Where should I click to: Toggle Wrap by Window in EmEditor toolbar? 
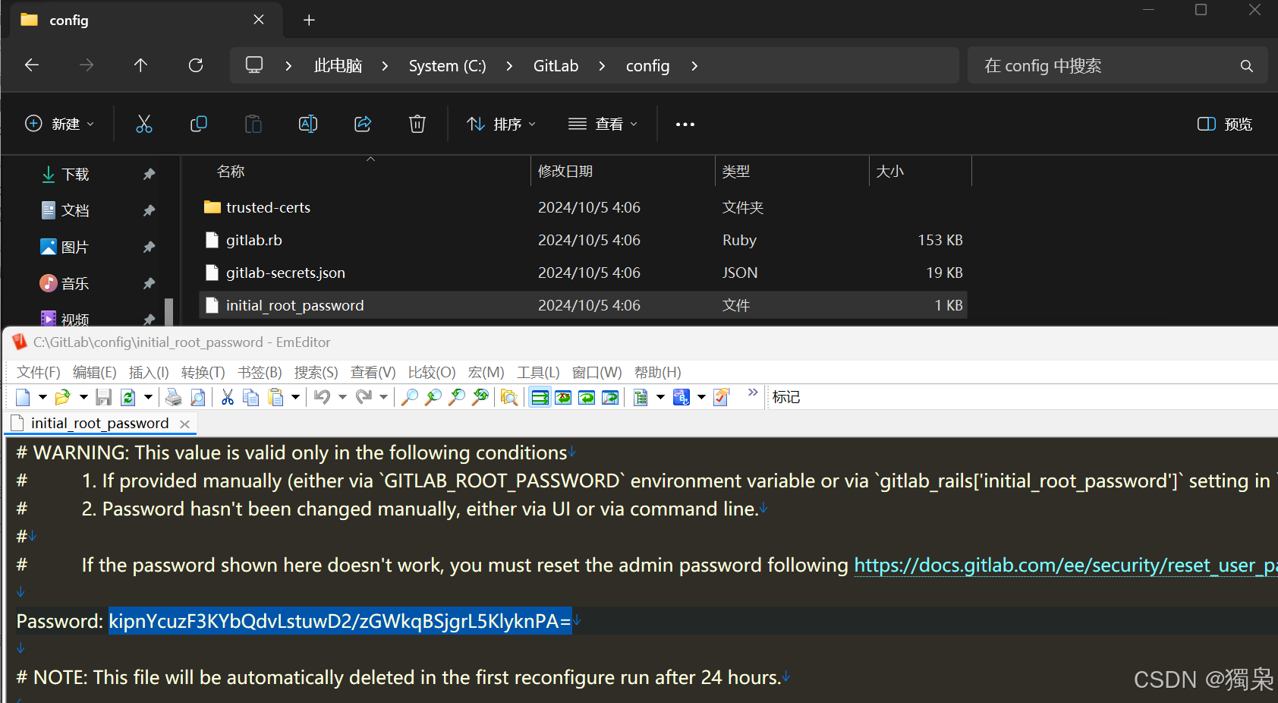[x=587, y=397]
